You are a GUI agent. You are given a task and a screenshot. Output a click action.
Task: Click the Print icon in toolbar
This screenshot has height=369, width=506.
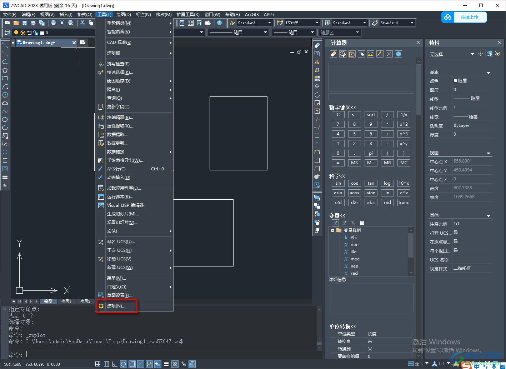(54, 23)
